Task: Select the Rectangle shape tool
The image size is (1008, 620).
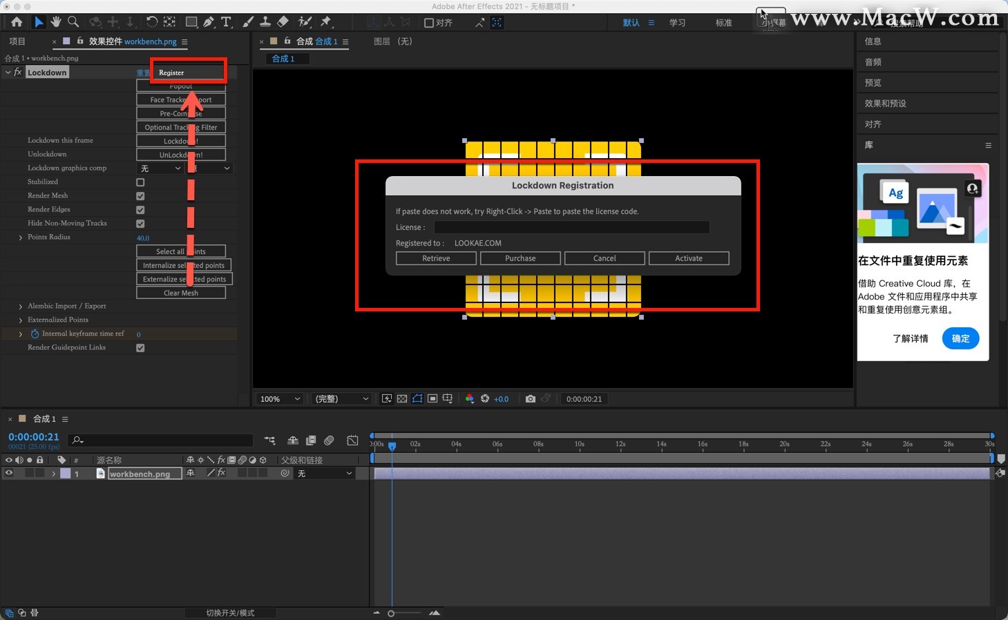Action: click(x=191, y=22)
